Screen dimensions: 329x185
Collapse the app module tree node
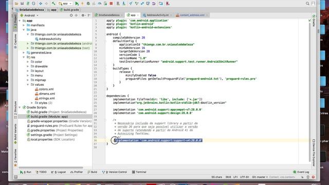[x=20, y=21]
